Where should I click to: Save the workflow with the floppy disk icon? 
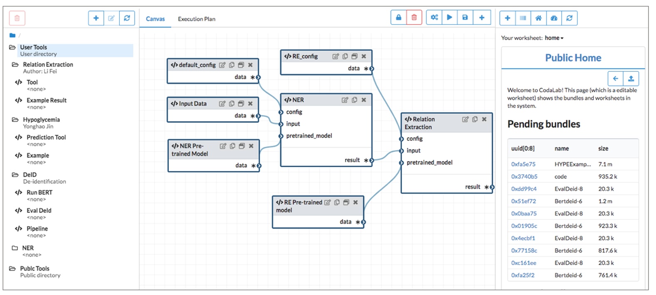(x=465, y=17)
